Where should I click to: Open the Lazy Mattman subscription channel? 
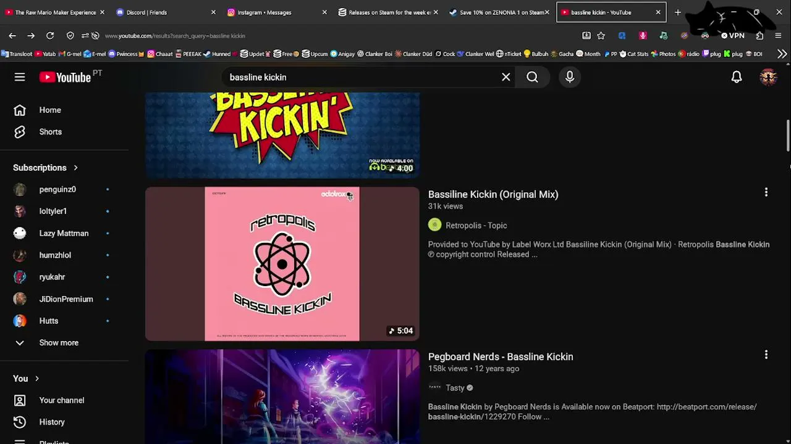tap(64, 233)
